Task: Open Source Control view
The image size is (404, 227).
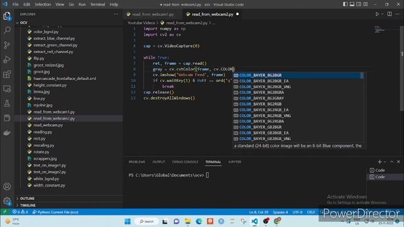Action: click(x=7, y=45)
